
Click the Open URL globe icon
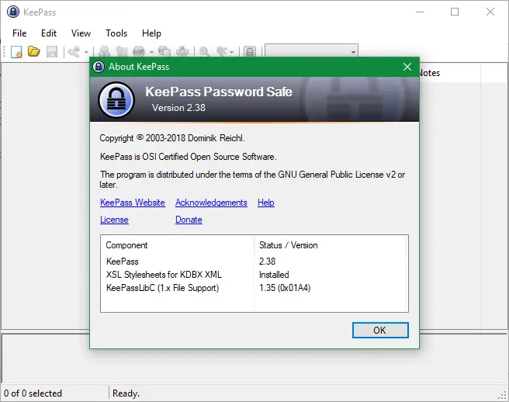pyautogui.click(x=139, y=52)
